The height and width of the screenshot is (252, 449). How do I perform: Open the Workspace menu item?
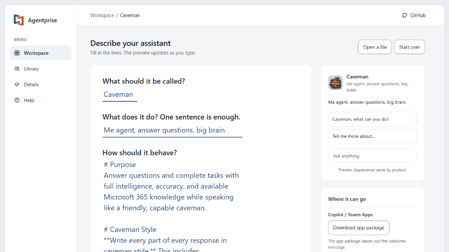(x=41, y=53)
